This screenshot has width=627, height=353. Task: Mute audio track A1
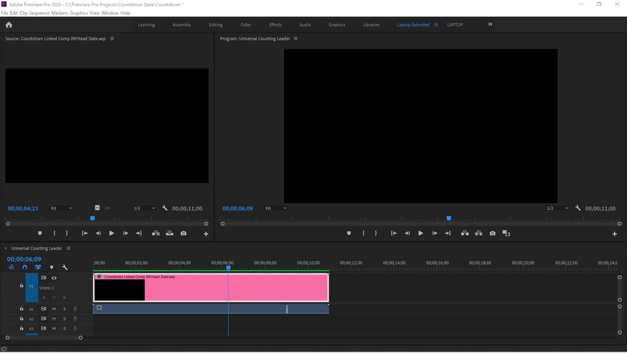(x=54, y=309)
